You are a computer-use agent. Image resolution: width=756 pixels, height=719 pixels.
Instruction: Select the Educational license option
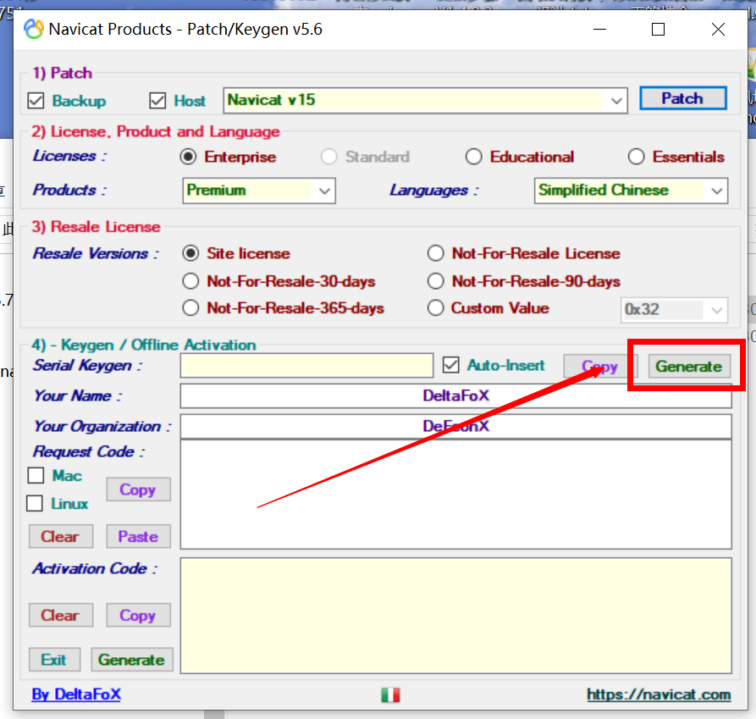coord(473,157)
